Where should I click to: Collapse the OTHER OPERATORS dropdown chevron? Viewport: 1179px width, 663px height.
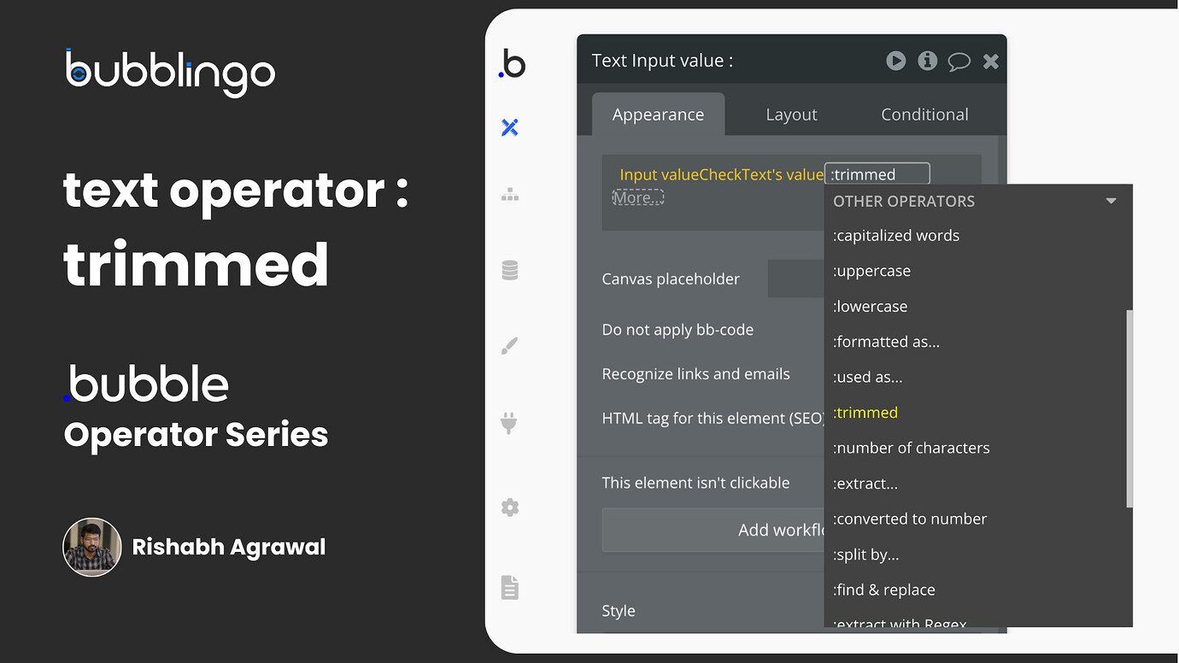(1111, 200)
